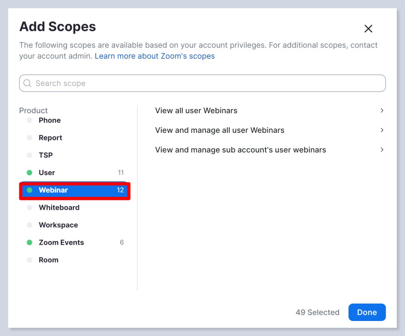Screen dimensions: 405x336
Task: Select the Phone product category
Action: coord(49,121)
